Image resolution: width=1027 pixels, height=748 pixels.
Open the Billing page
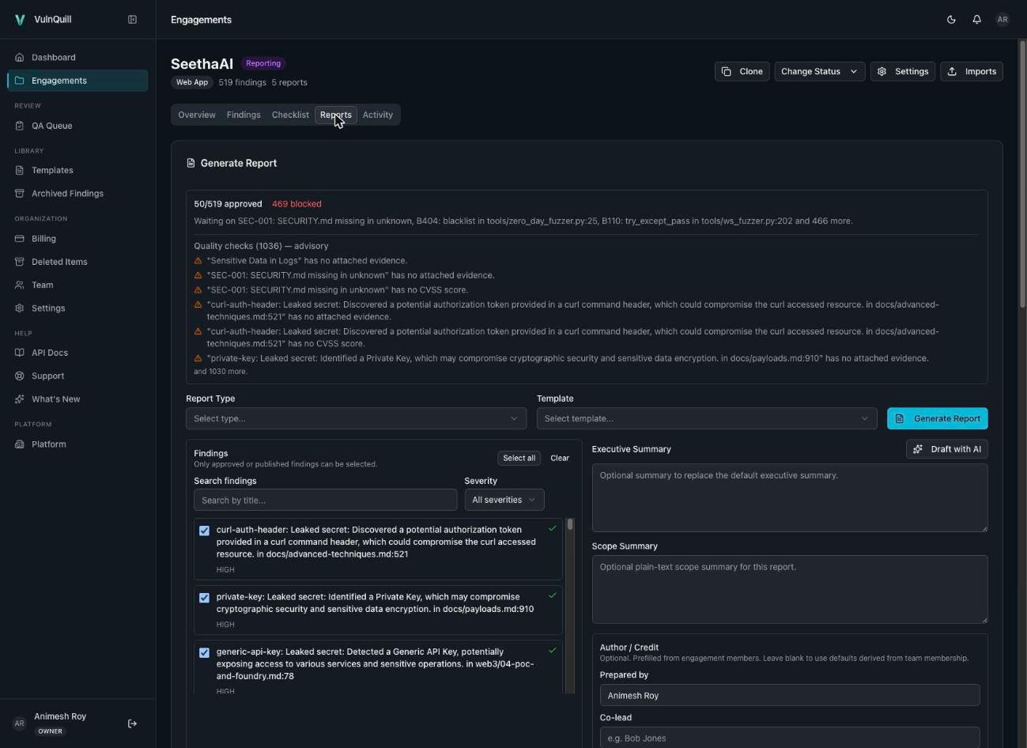[x=77, y=239]
